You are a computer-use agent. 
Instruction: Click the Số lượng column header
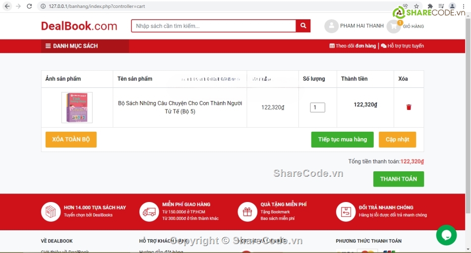[x=314, y=79]
